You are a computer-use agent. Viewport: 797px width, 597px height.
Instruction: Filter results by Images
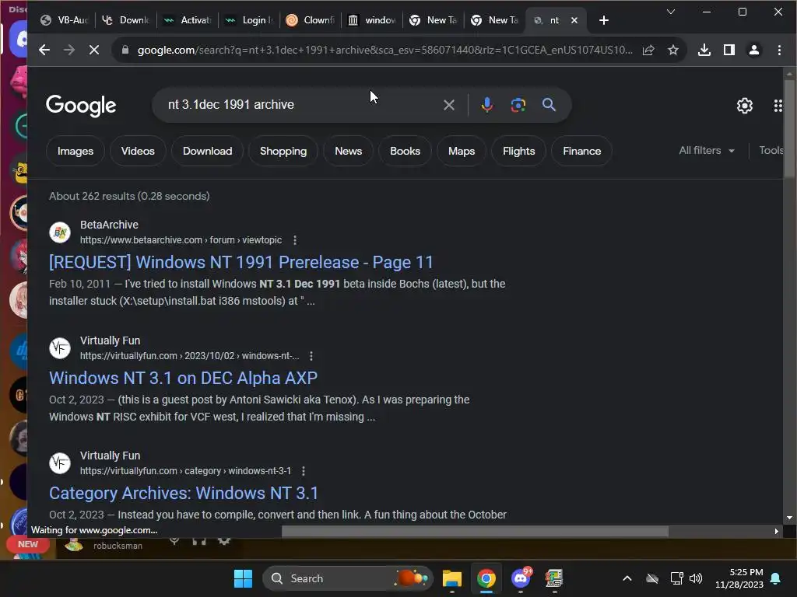pyautogui.click(x=75, y=151)
